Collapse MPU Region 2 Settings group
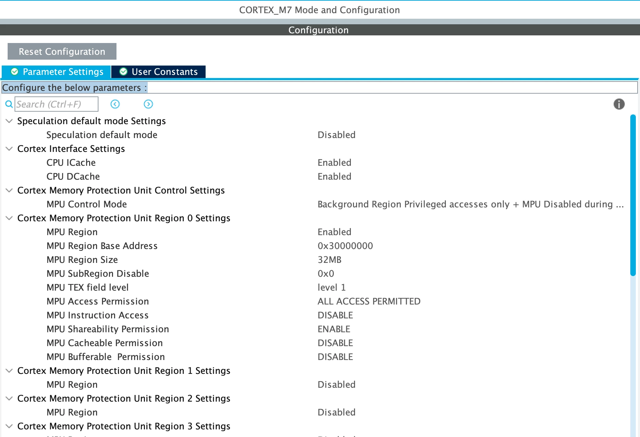The height and width of the screenshot is (437, 640). (9, 399)
